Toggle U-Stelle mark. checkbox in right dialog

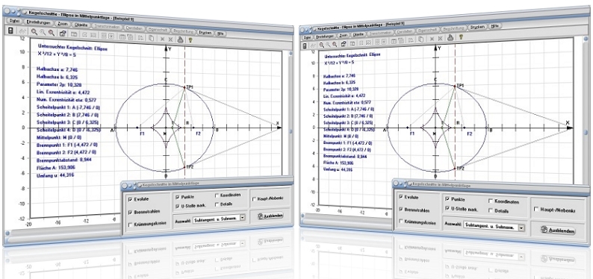point(448,208)
